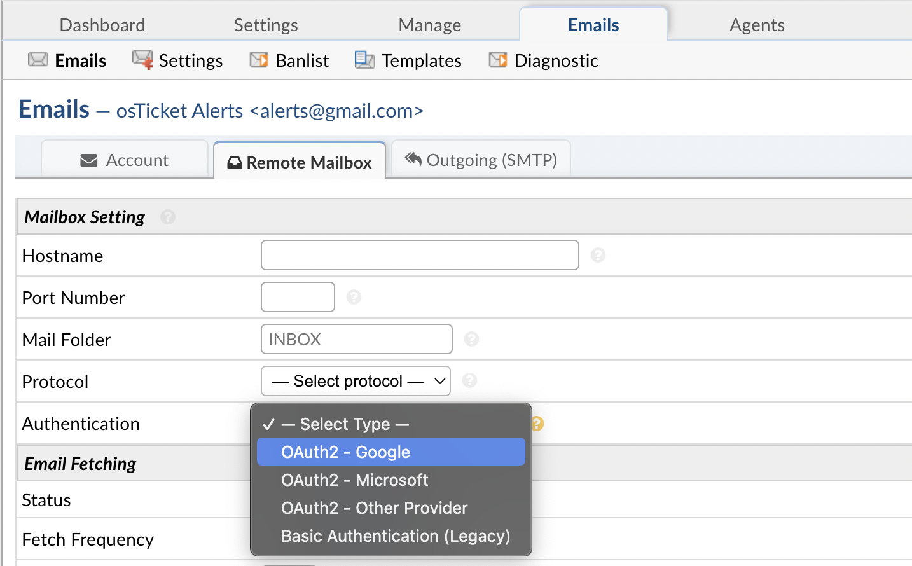Choose Basic Authentication (Legacy) option
Screen dimensions: 912x566
coord(395,535)
